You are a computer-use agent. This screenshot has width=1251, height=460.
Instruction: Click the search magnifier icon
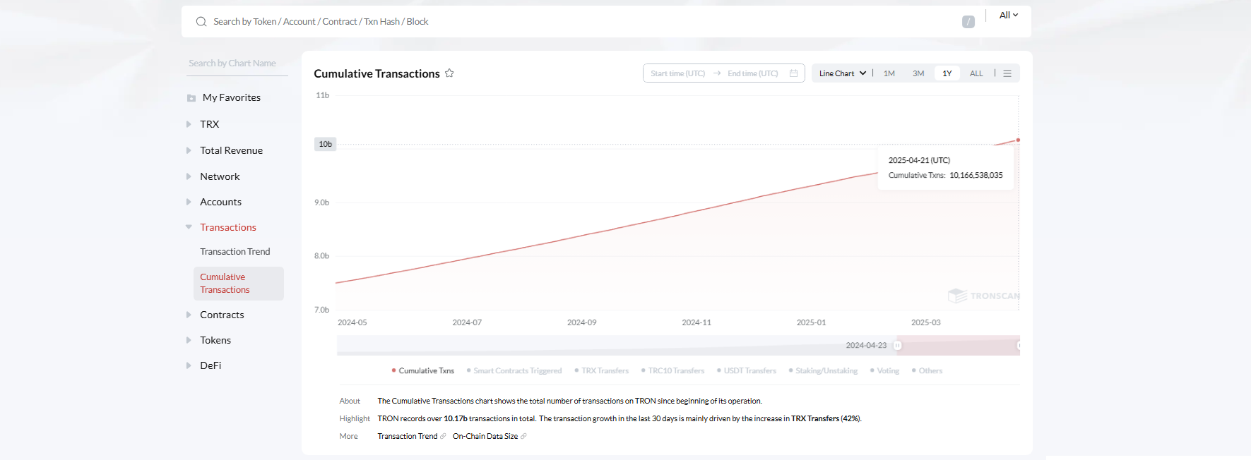pos(201,22)
